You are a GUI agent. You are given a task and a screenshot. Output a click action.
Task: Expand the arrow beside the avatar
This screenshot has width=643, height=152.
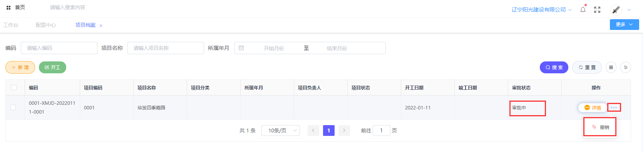point(630,10)
